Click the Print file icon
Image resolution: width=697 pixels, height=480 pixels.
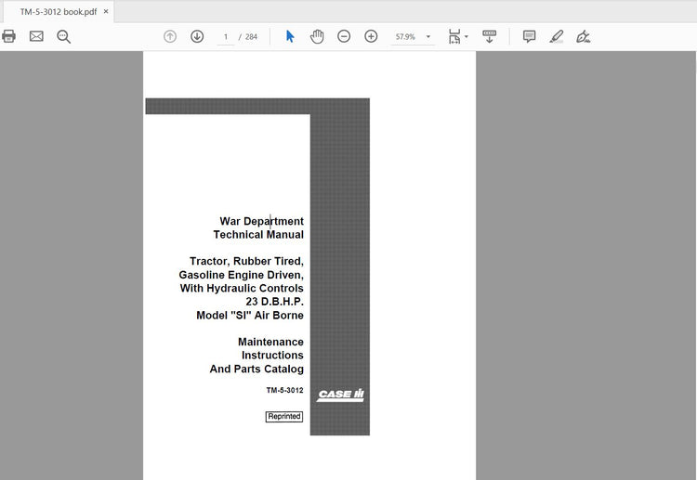click(x=9, y=36)
